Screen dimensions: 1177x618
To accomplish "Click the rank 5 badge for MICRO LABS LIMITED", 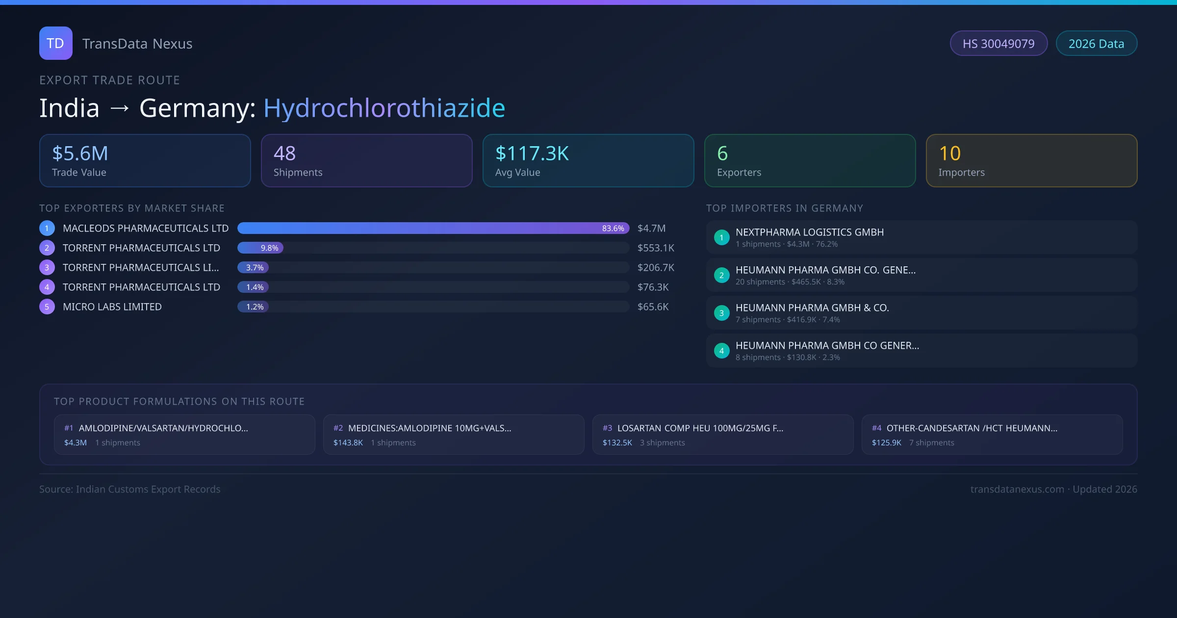I will tap(47, 307).
